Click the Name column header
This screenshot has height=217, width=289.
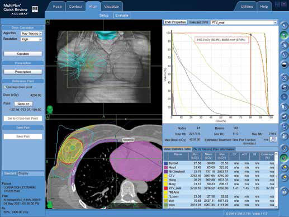178,156
